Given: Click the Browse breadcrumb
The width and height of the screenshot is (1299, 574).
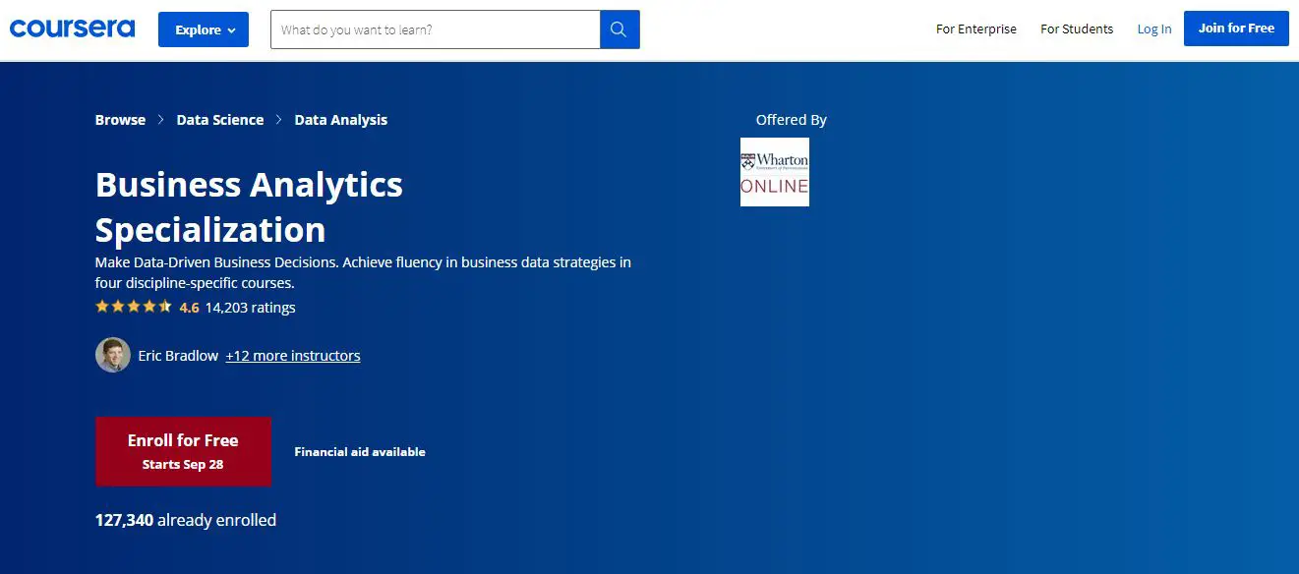Looking at the screenshot, I should (x=120, y=119).
